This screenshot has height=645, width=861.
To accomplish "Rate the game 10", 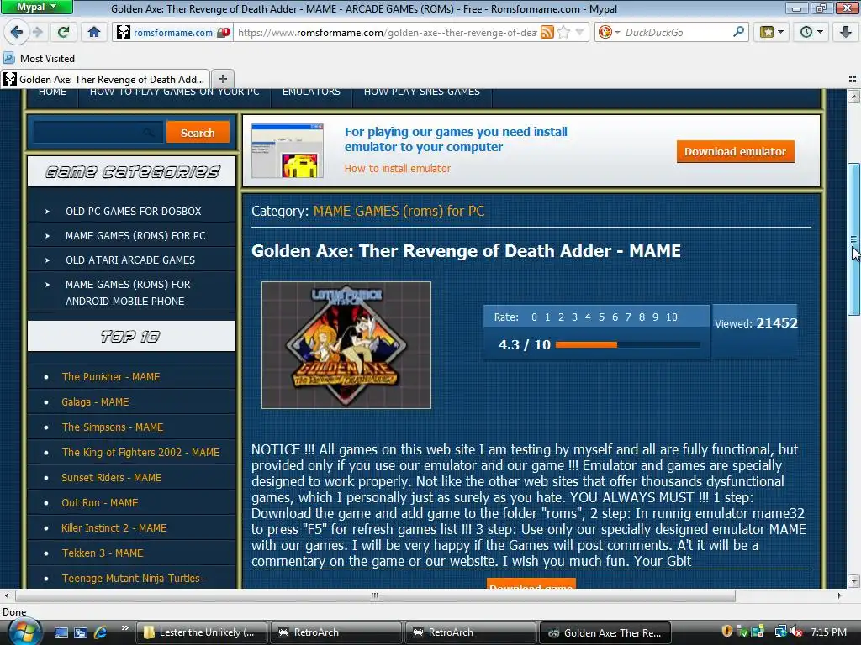I will pos(672,317).
